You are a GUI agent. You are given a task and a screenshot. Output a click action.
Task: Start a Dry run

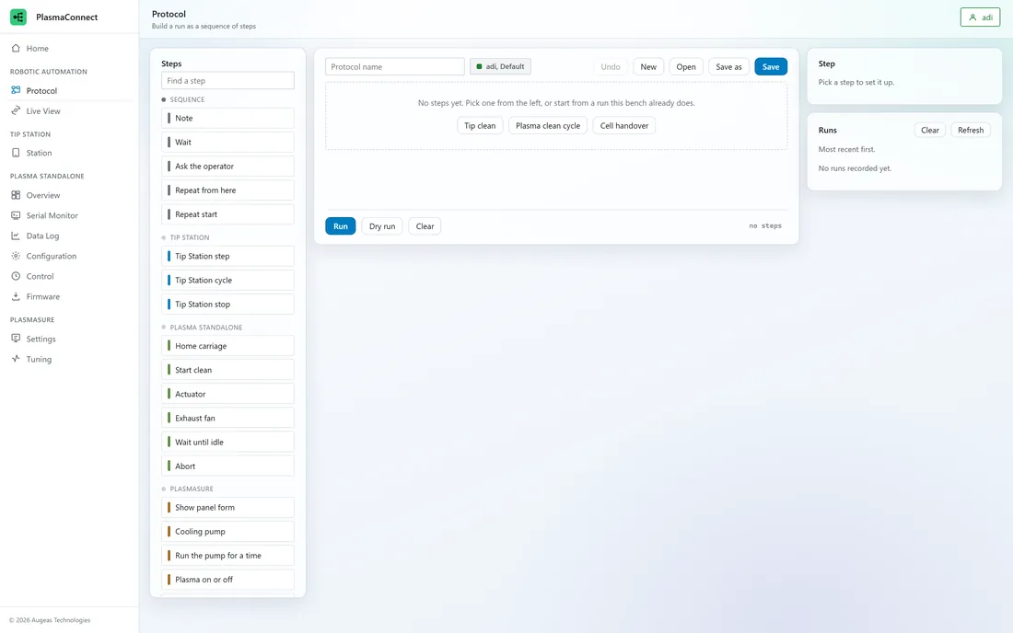(x=382, y=225)
